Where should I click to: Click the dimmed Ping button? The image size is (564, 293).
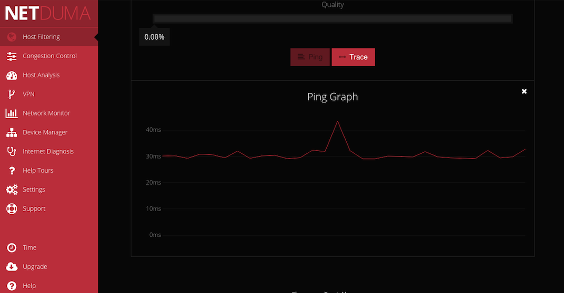click(310, 57)
